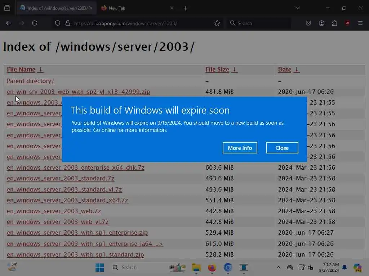
Task: Open the Windows Start button
Action: click(100, 267)
